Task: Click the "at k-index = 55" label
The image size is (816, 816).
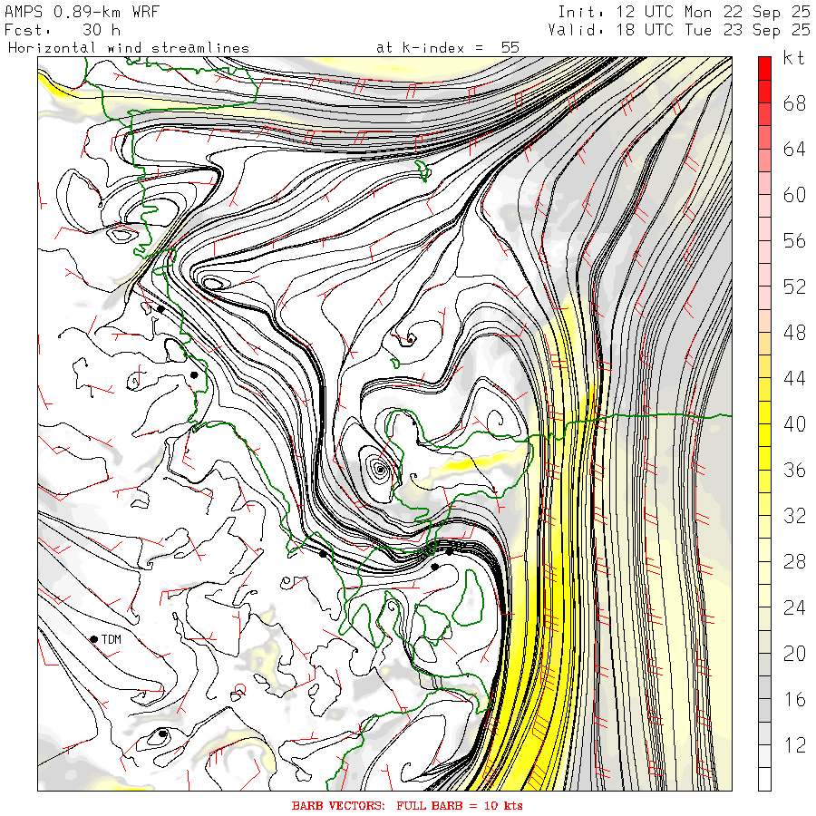Action: 447,47
